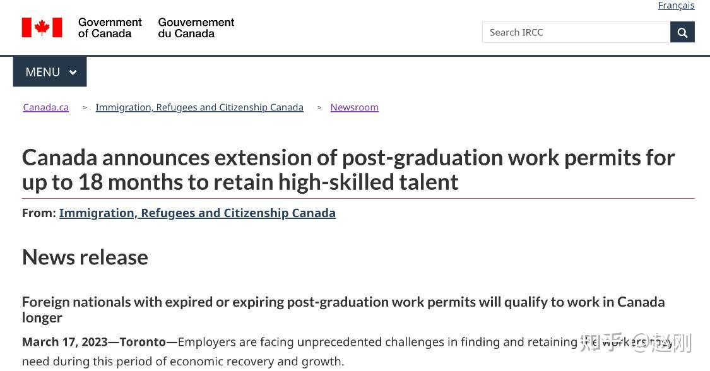Screen dimensions: 710x371
Task: Focus the Search IRCC input field
Action: click(x=576, y=32)
